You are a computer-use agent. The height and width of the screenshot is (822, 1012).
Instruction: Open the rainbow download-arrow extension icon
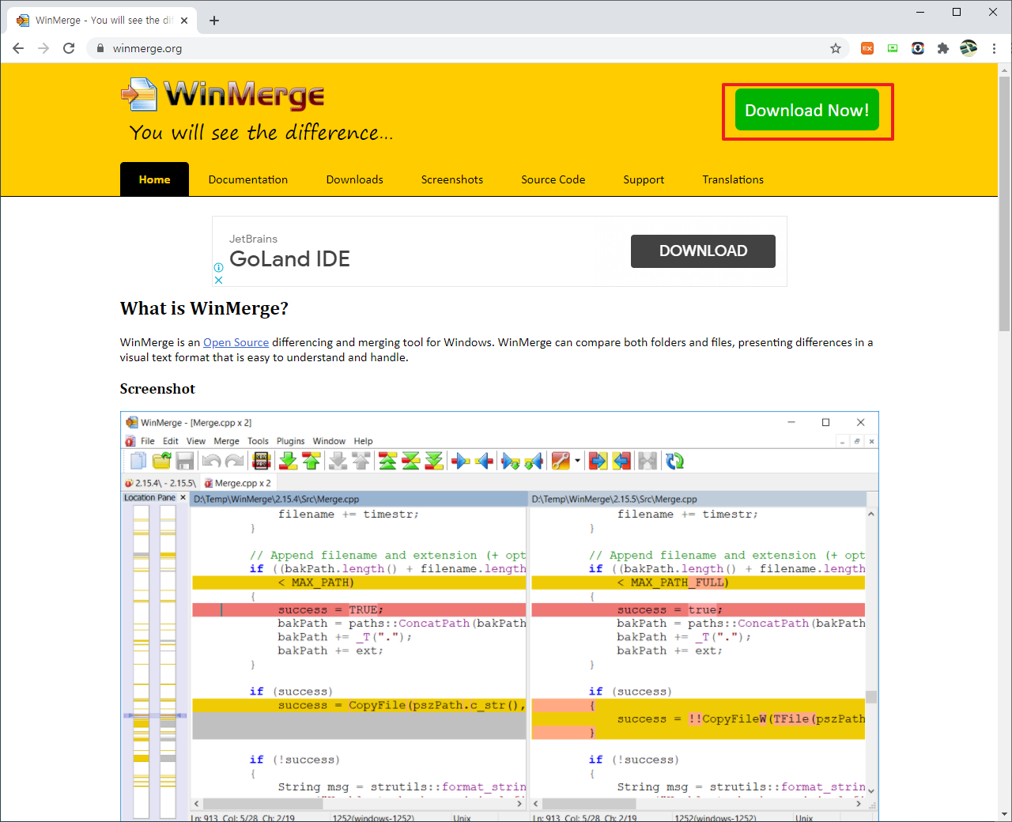tap(918, 48)
